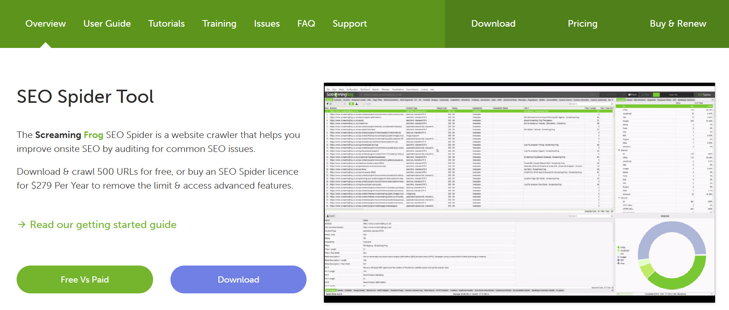Open the Tutorials section
Screen dimensions: 729x310
[167, 24]
